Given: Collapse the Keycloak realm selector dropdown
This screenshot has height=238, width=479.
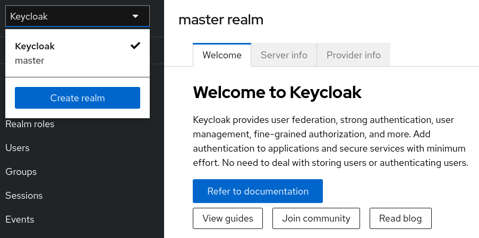Looking at the screenshot, I should (x=78, y=16).
